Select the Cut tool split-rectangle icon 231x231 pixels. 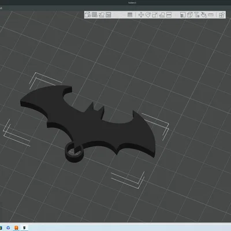point(169,14)
